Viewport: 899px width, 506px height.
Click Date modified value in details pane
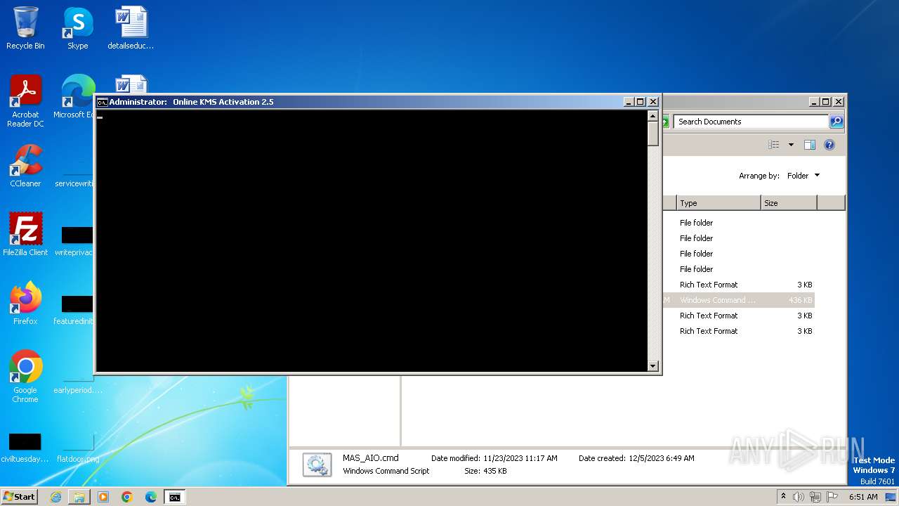click(520, 458)
